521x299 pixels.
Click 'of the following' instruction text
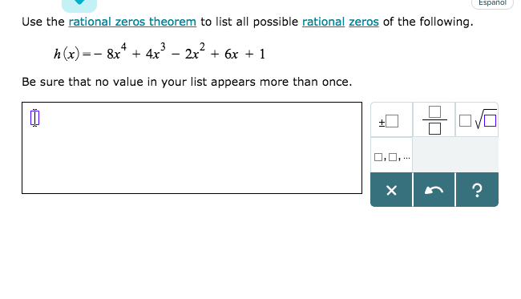428,22
